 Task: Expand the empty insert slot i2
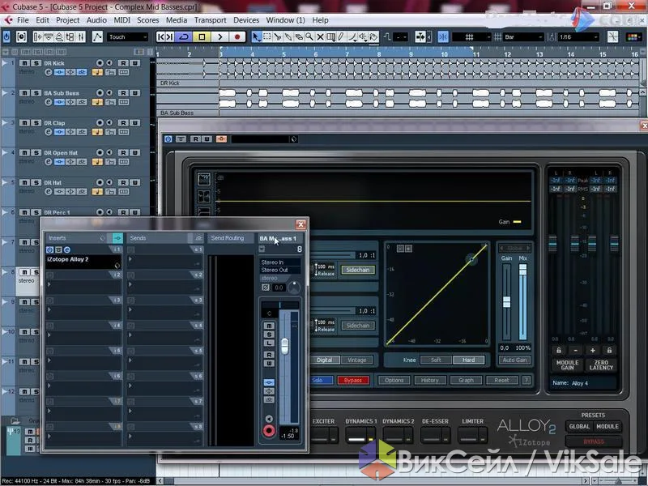pos(49,284)
